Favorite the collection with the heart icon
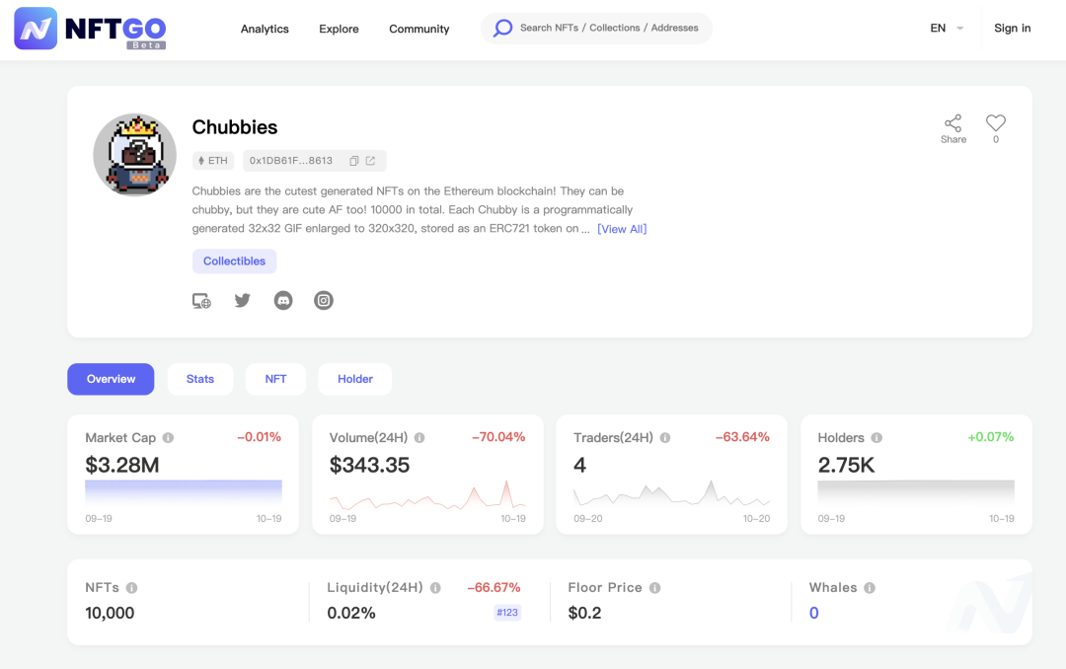 tap(995, 123)
